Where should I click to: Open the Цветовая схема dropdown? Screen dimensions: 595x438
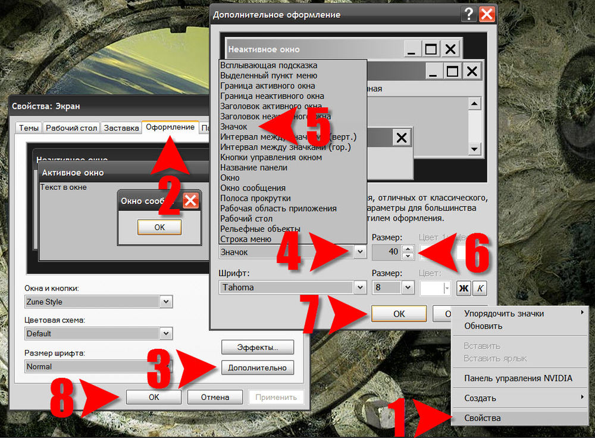tap(166, 334)
